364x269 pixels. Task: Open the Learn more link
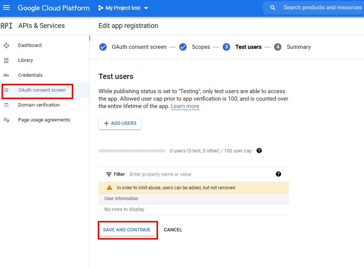click(x=185, y=106)
